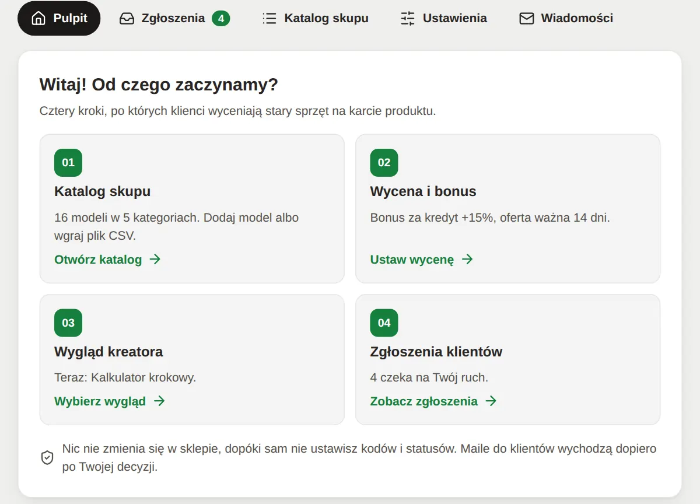The width and height of the screenshot is (700, 504).
Task: Click the Katalog skupu card heading
Action: click(x=103, y=191)
